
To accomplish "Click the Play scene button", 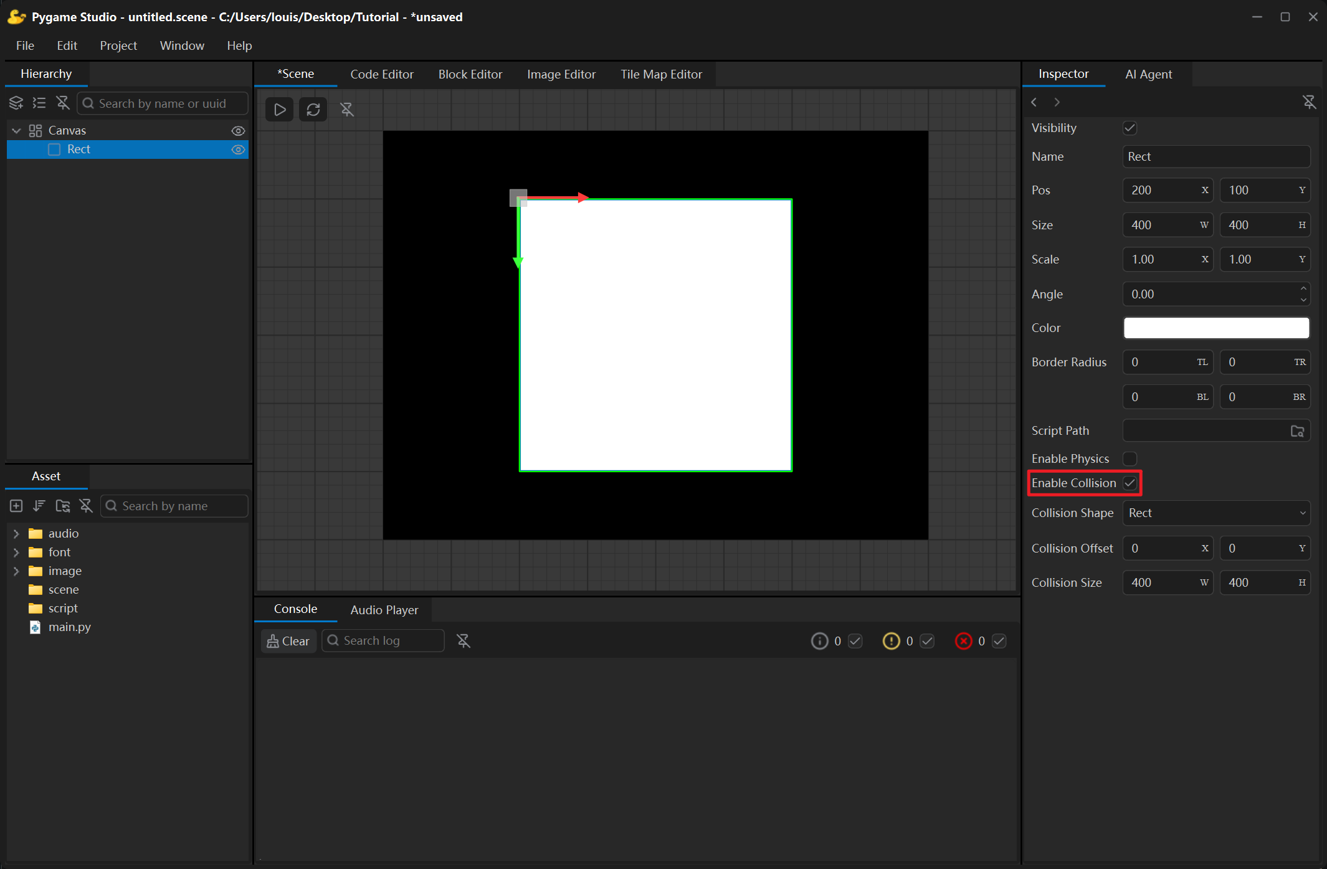I will pos(280,110).
